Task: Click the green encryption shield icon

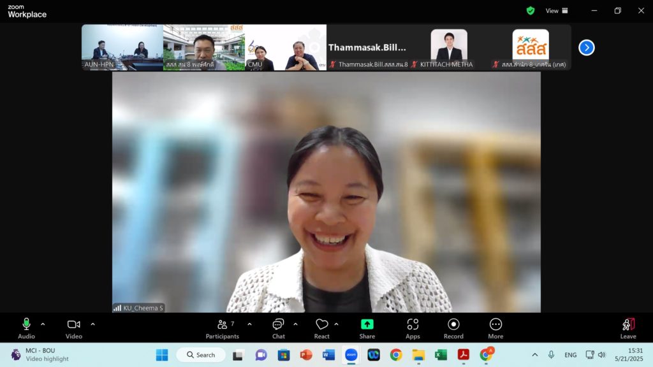Action: (x=531, y=11)
